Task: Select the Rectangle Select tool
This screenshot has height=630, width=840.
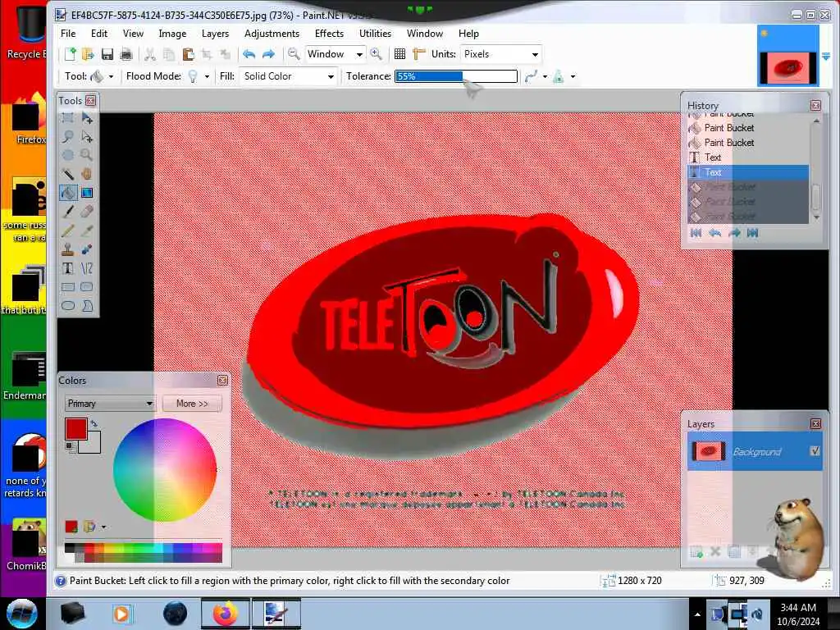Action: click(68, 118)
